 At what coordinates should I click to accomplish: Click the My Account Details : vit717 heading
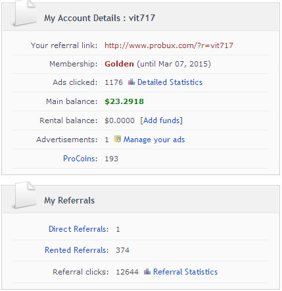click(100, 18)
